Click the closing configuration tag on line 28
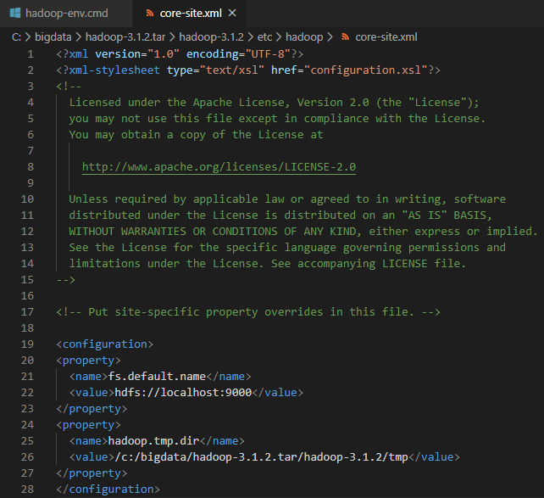Image resolution: width=544 pixels, height=498 pixels. coord(108,490)
